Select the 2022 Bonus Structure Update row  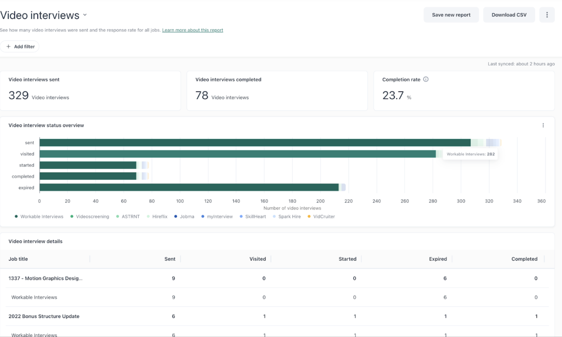44,316
